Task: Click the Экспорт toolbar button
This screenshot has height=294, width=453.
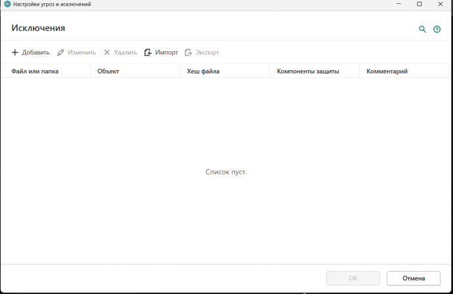Action: click(202, 52)
